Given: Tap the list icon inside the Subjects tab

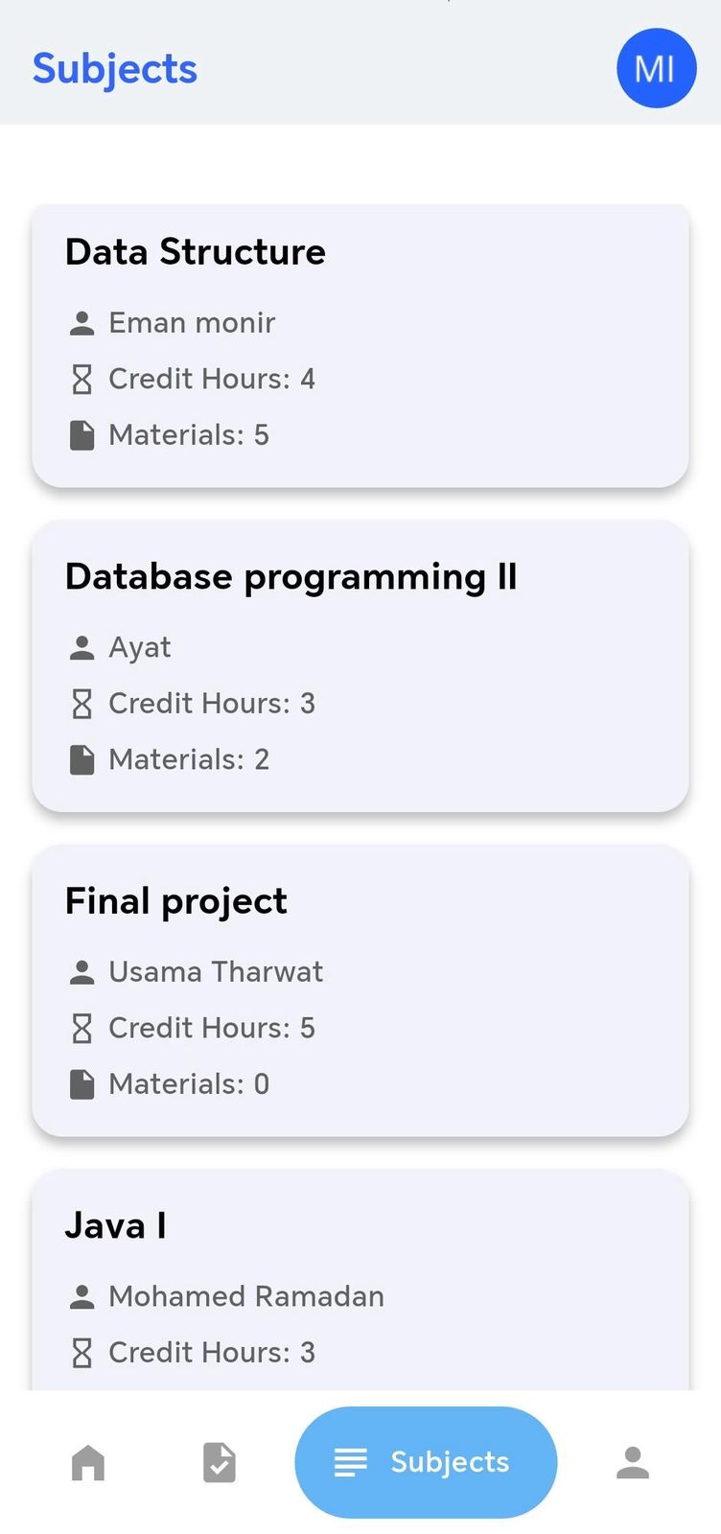Looking at the screenshot, I should click(x=352, y=1462).
